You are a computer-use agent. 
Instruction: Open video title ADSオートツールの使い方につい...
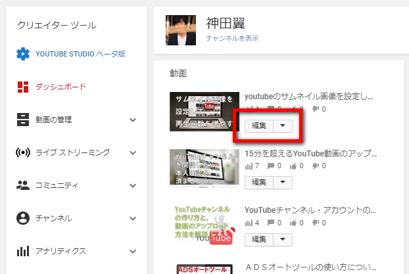(310, 267)
